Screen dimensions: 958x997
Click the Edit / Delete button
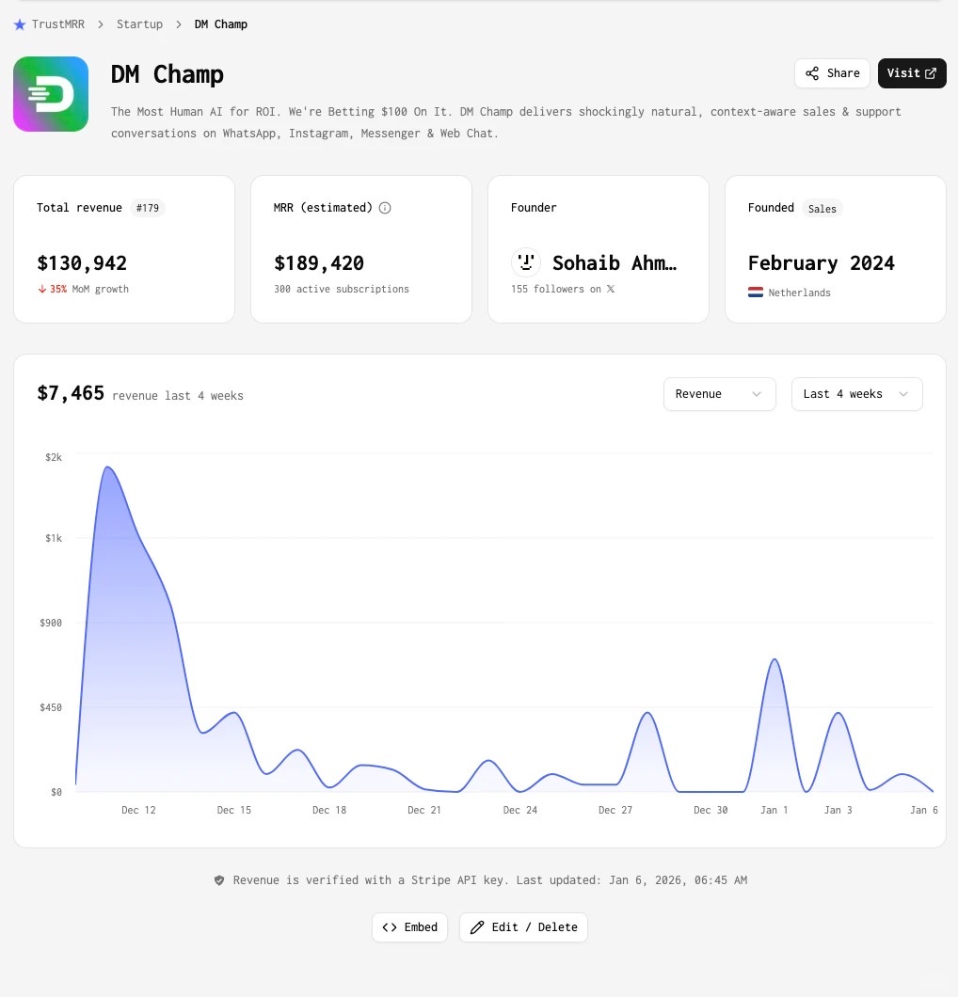tap(523, 927)
